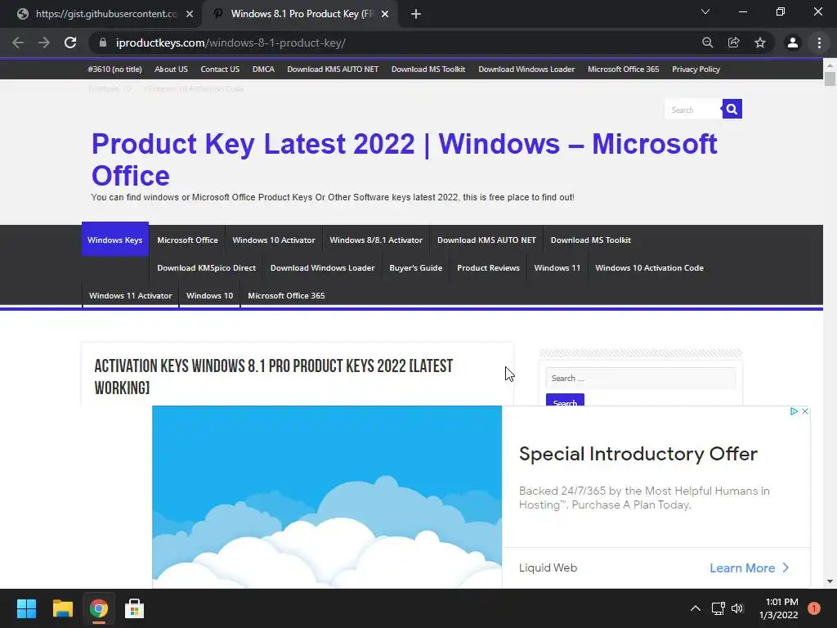Close the Windows 8.1 Pro Product Key tab
This screenshot has height=628, width=837.
[x=385, y=14]
